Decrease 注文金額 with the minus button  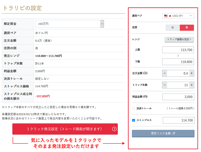(165, 73)
